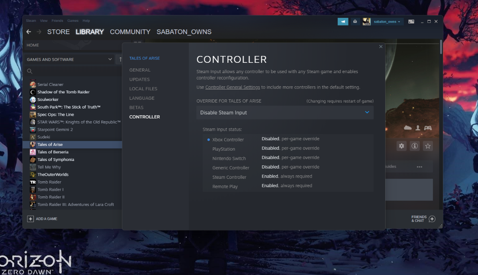
Task: Click the sabaton_owns profile avatar
Action: tap(366, 21)
